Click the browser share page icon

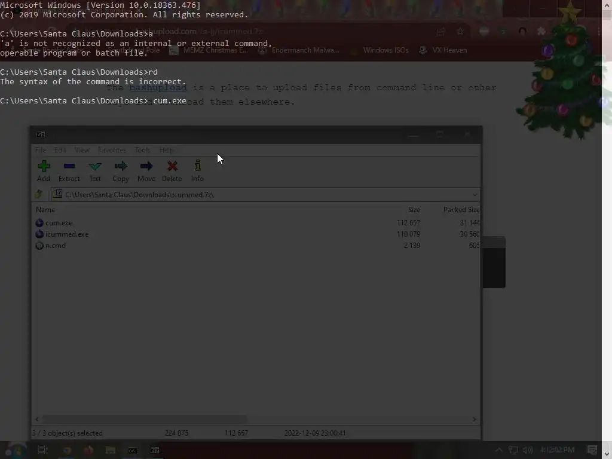pos(440,32)
